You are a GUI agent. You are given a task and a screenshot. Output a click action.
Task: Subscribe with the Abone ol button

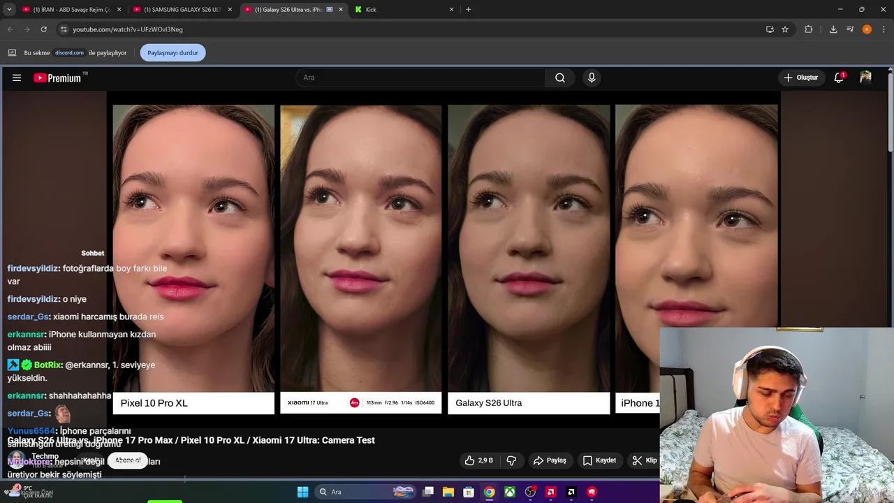[x=128, y=460]
